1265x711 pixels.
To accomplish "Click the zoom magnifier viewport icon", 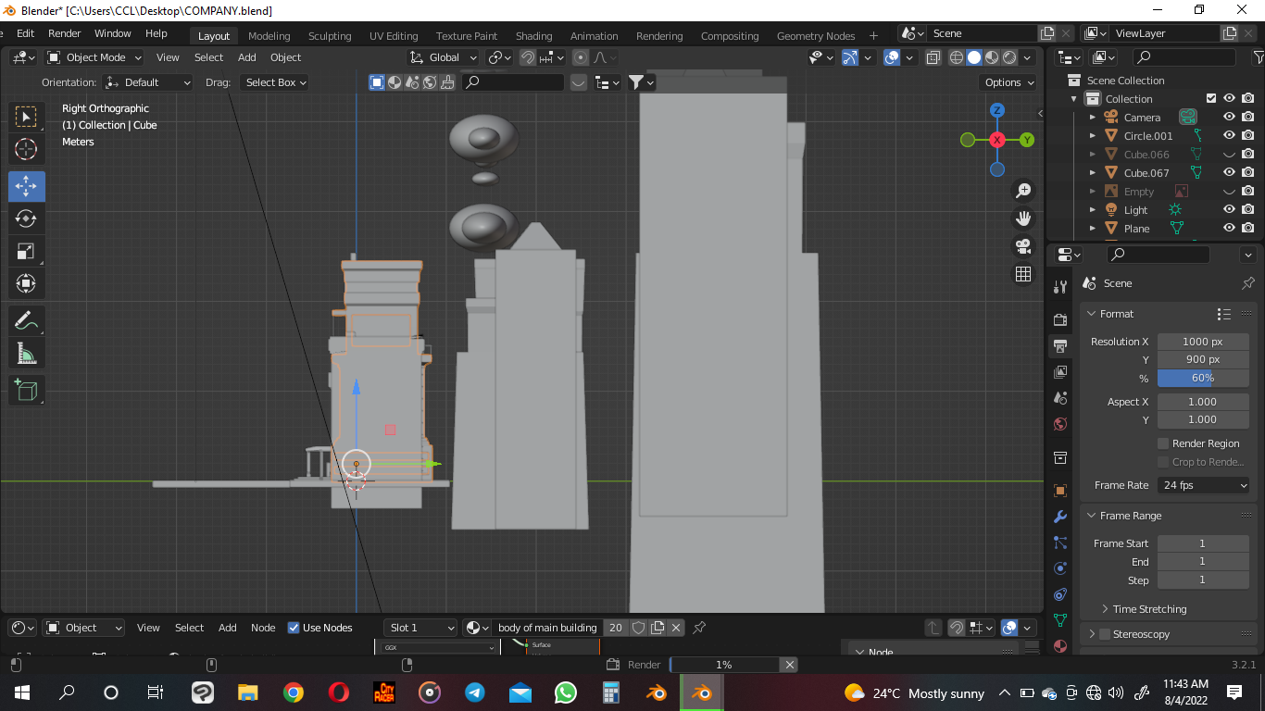I will (x=1023, y=191).
